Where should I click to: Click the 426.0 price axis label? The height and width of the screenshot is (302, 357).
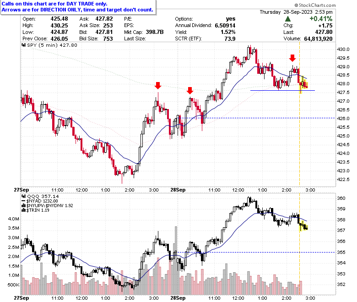pyautogui.click(x=343, y=118)
